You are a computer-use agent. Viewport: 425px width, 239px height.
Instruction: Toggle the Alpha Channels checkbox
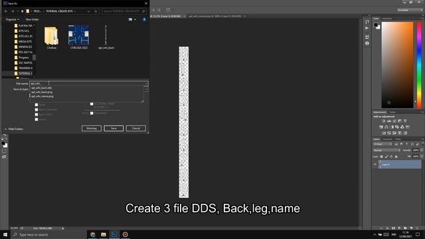pos(37,110)
